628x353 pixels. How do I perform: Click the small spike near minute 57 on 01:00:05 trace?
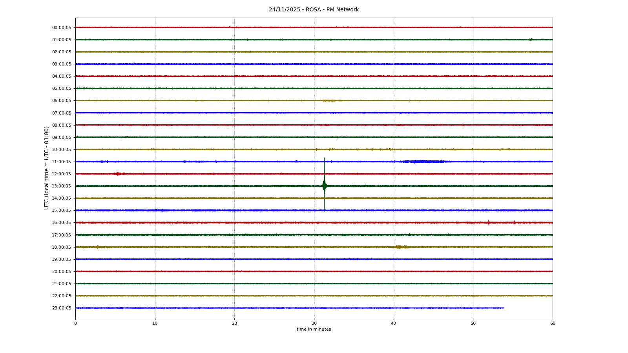(x=530, y=40)
